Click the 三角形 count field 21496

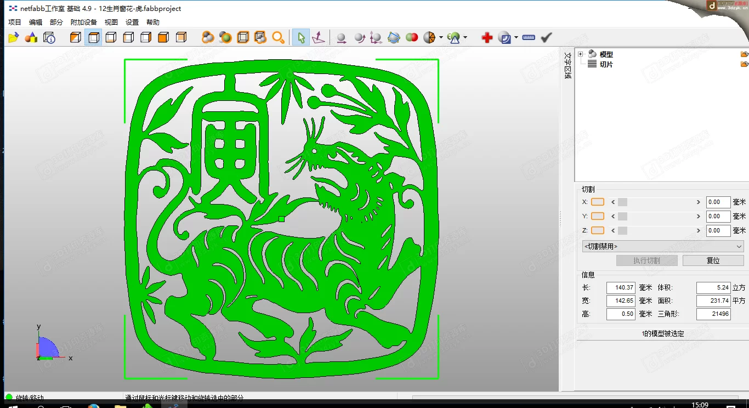[713, 314]
